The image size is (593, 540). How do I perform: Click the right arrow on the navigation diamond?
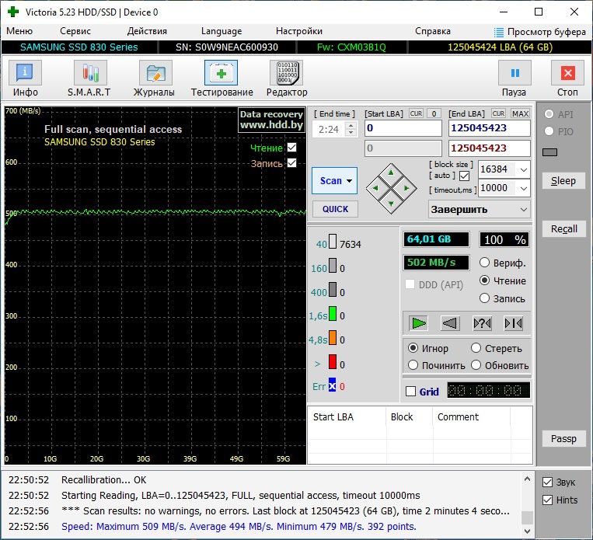point(406,188)
